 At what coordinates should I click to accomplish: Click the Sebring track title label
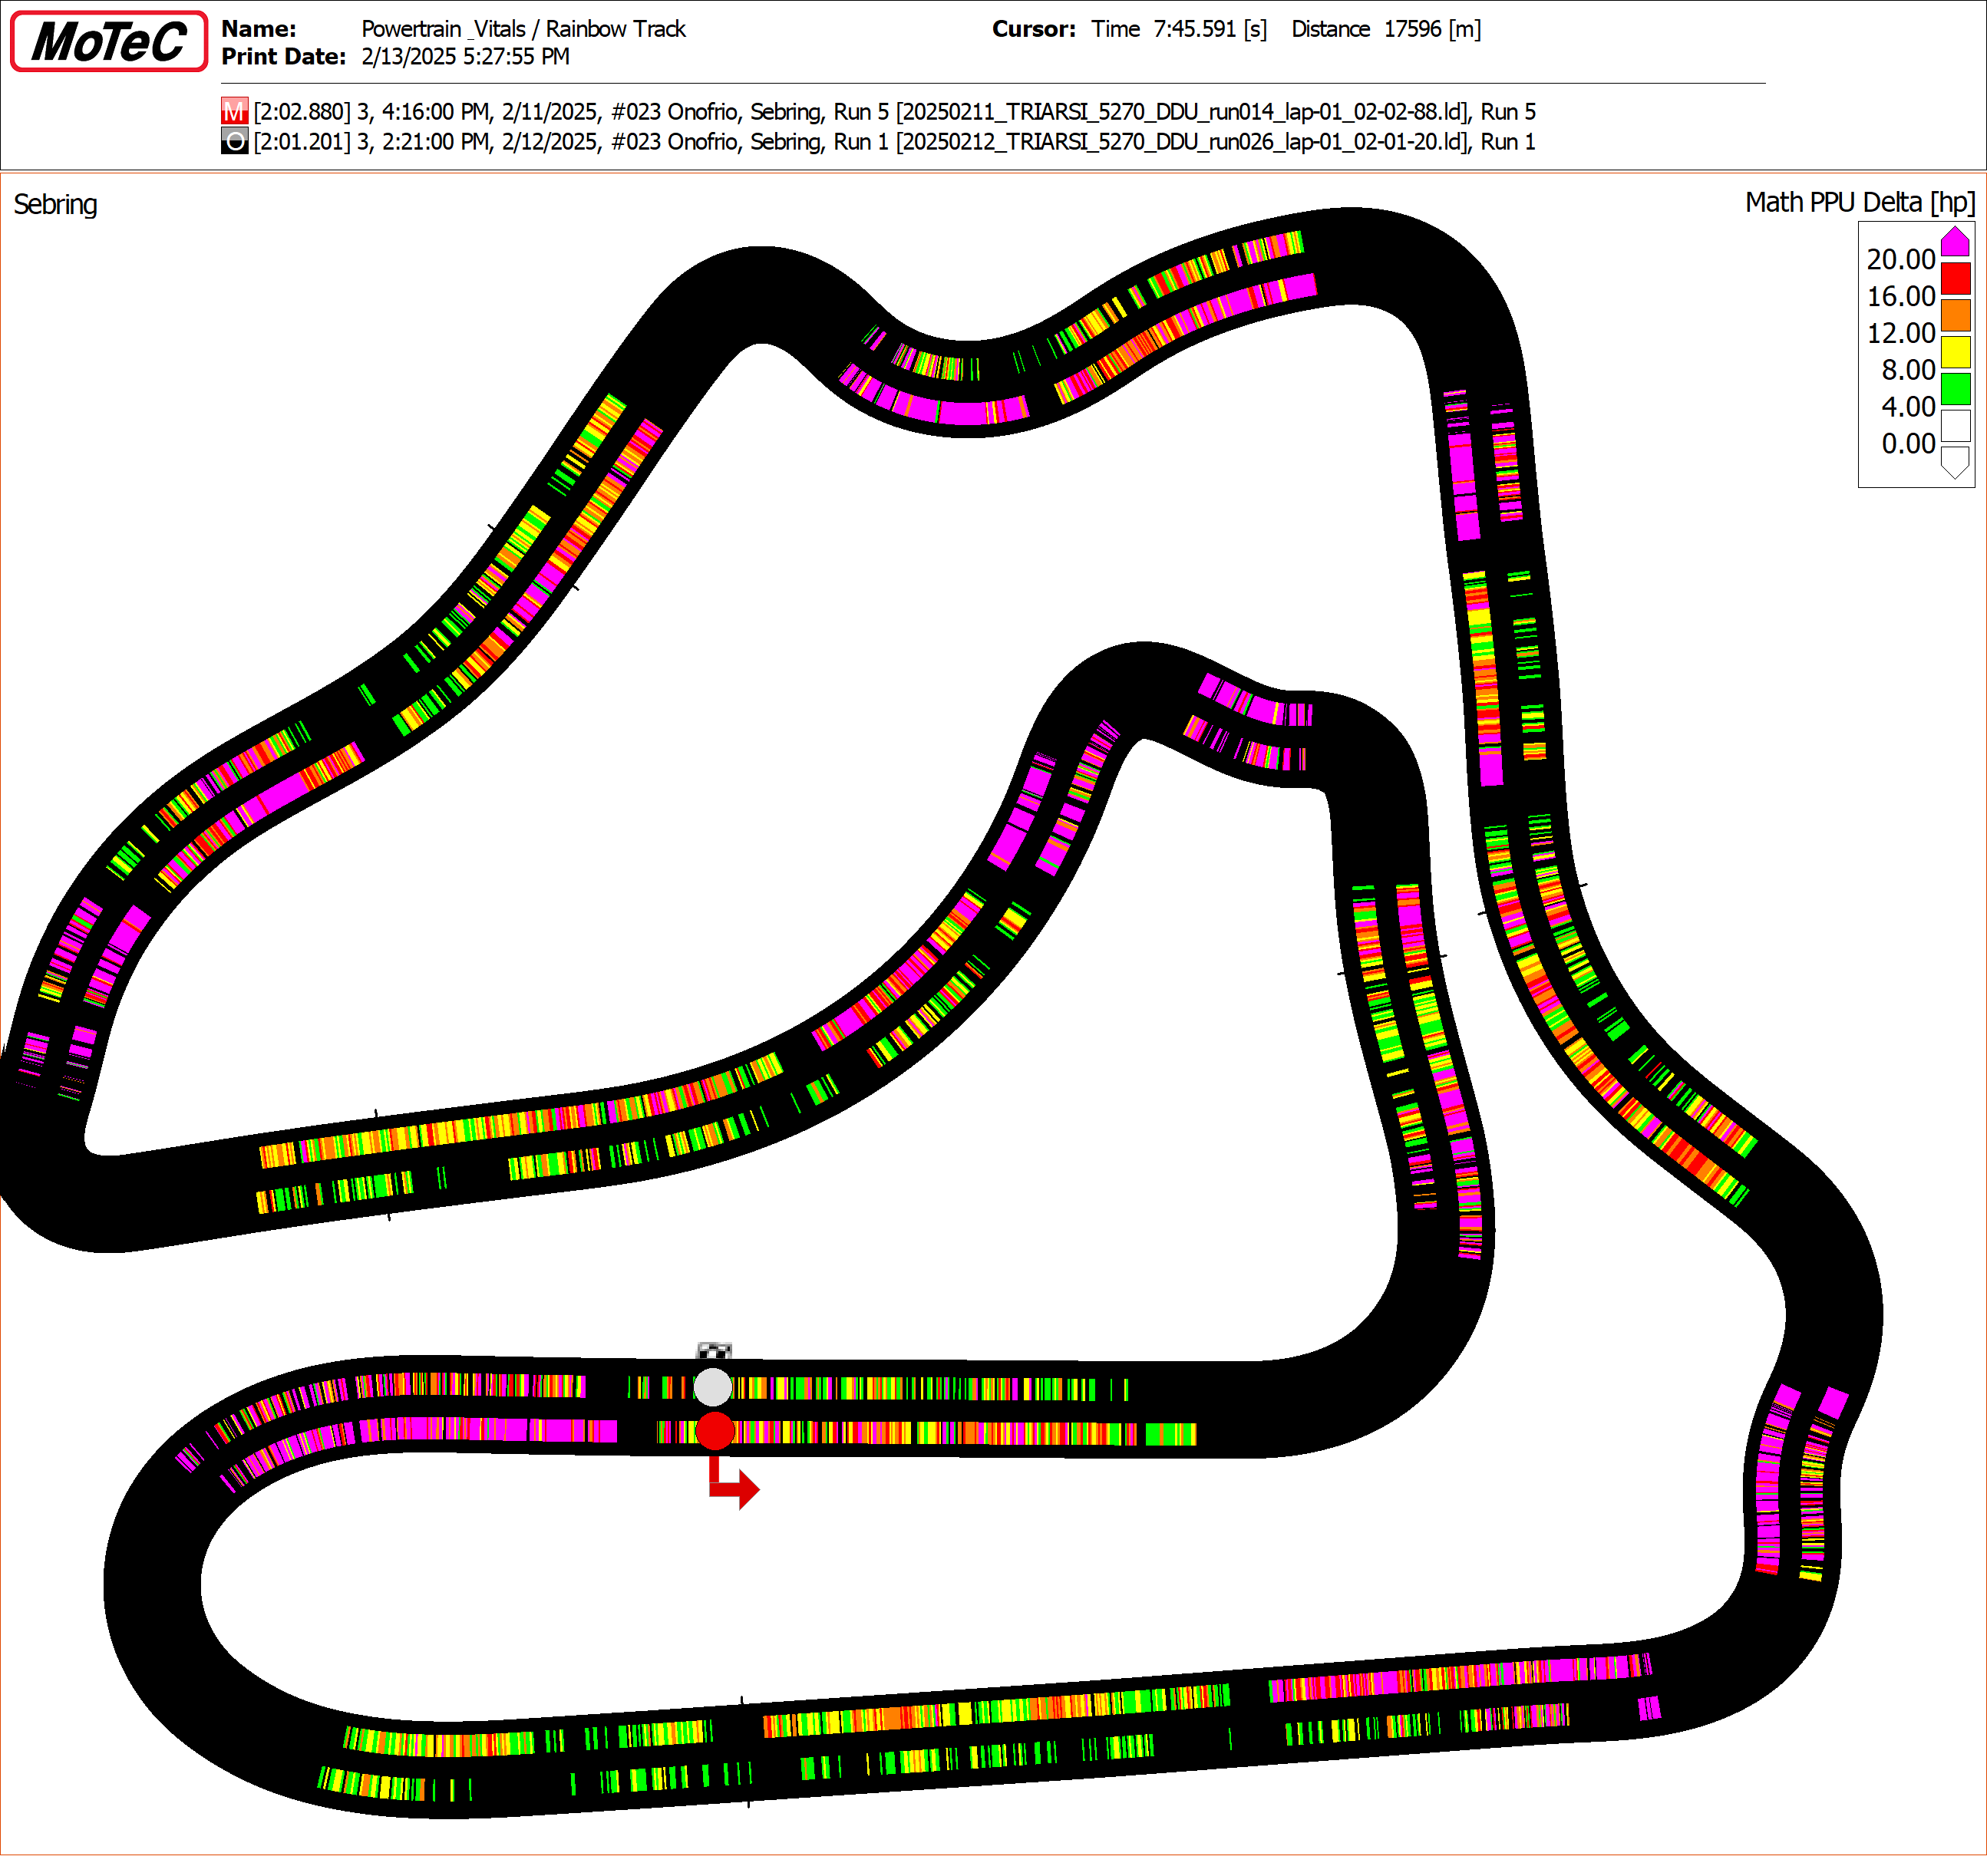point(55,205)
